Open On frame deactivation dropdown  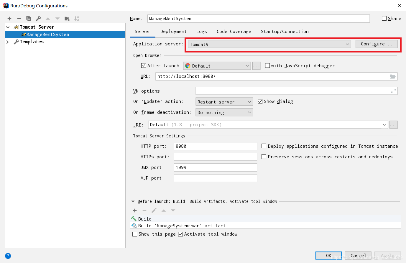pyautogui.click(x=224, y=112)
